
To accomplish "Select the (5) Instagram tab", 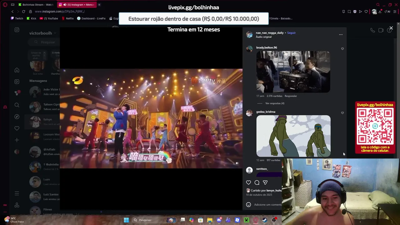I will click(77, 5).
